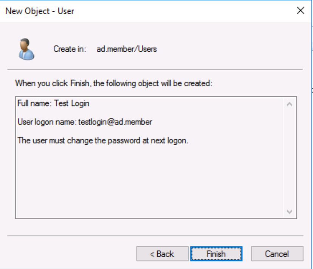Click the separator line below the user icon
Image resolution: width=313 pixels, height=269 pixels.
pos(155,69)
